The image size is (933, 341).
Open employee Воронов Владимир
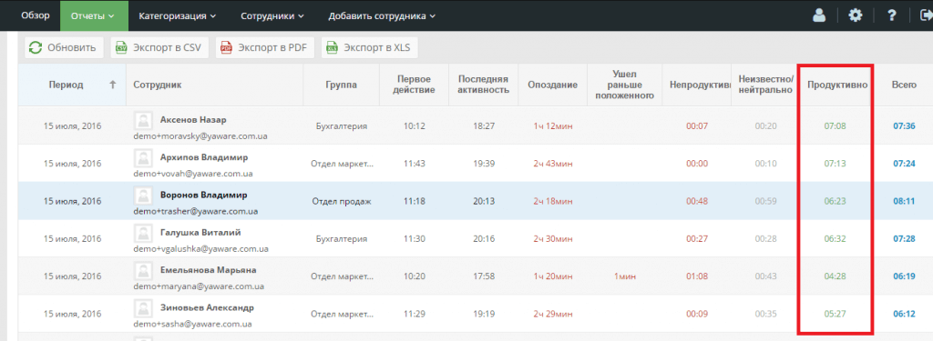[204, 195]
